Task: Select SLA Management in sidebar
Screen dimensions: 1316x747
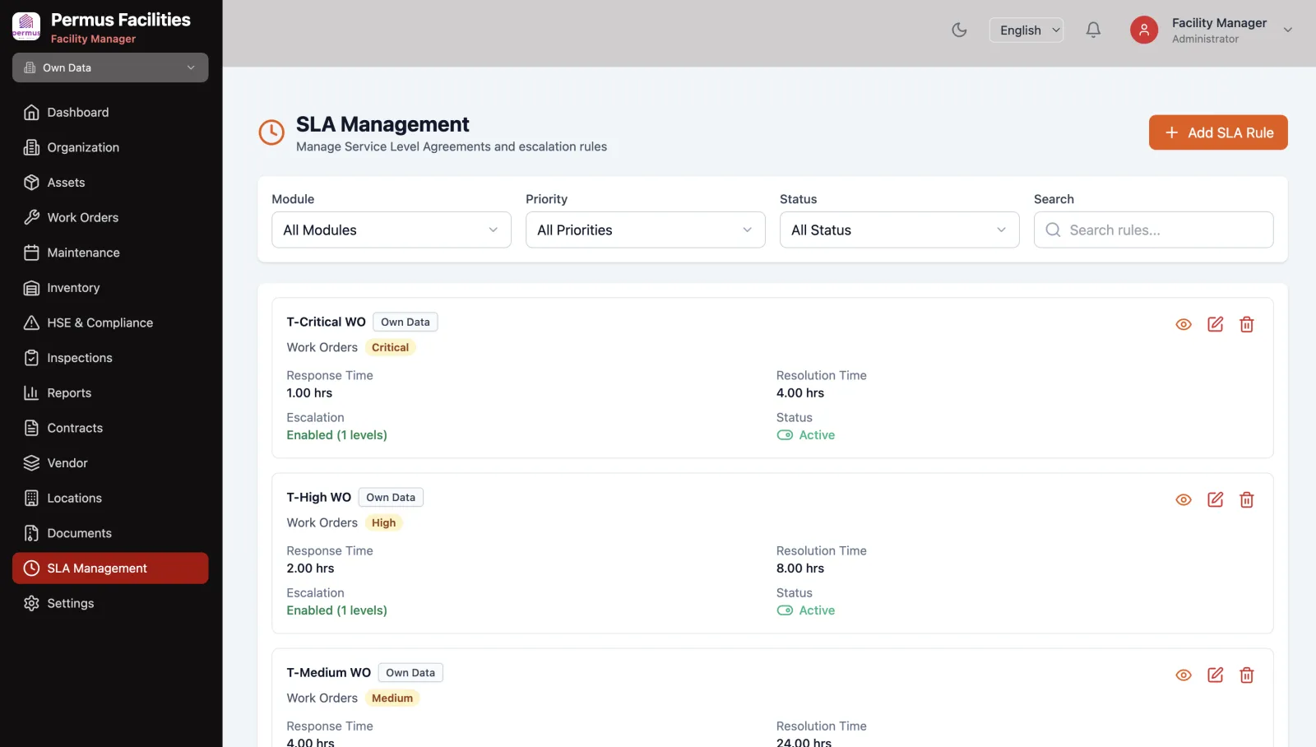Action: coord(110,568)
